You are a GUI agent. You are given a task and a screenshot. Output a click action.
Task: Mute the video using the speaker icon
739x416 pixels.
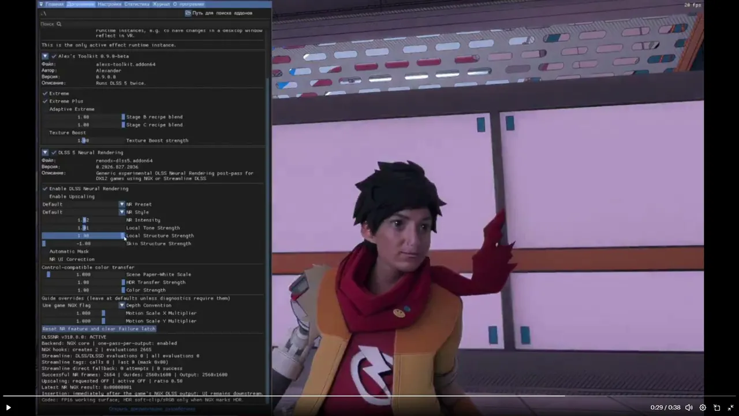pyautogui.click(x=689, y=407)
